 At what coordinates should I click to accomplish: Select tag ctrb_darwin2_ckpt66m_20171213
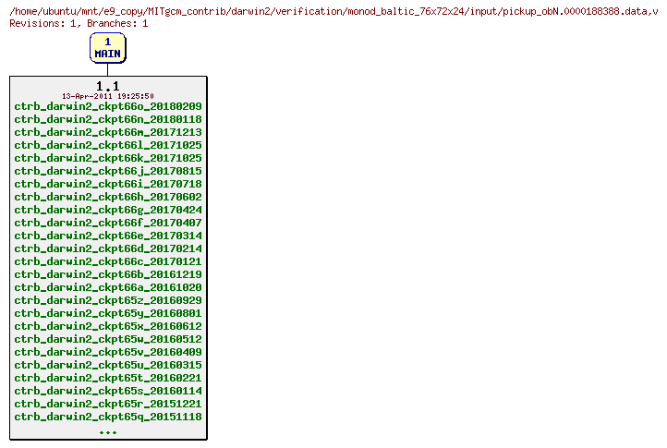pos(108,132)
